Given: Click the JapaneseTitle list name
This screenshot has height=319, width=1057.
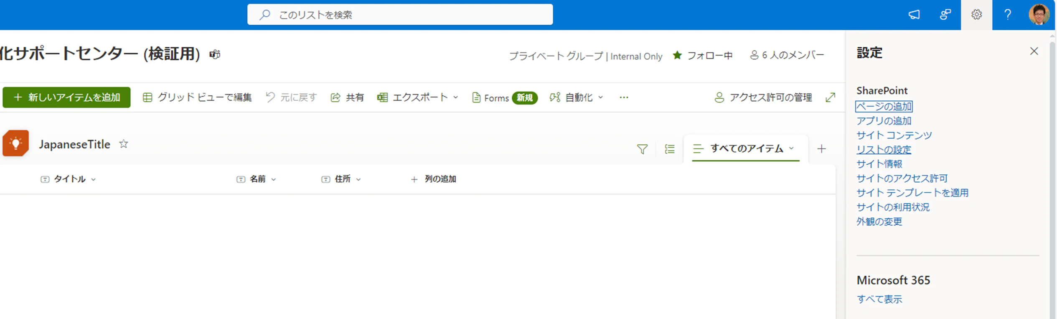Looking at the screenshot, I should (74, 144).
